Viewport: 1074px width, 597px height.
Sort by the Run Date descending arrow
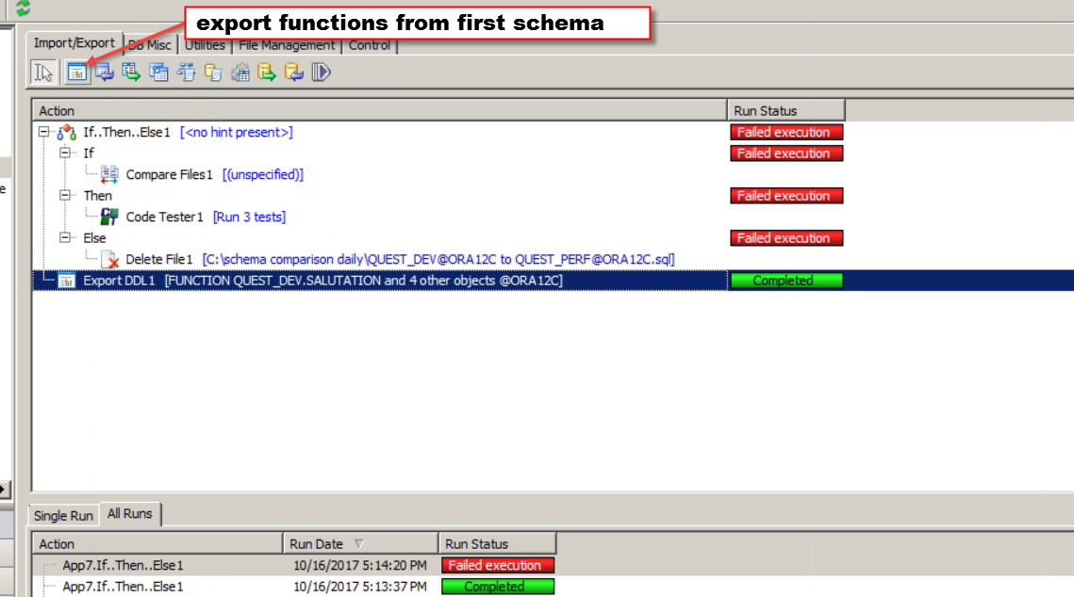pos(359,543)
